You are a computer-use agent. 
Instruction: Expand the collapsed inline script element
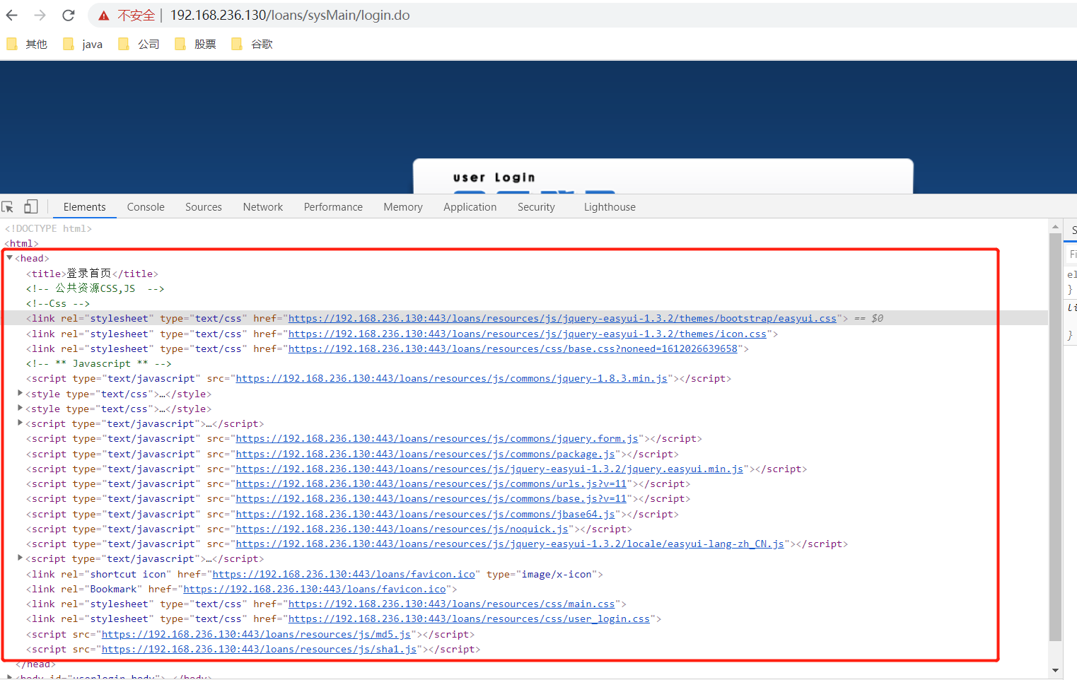(20, 423)
